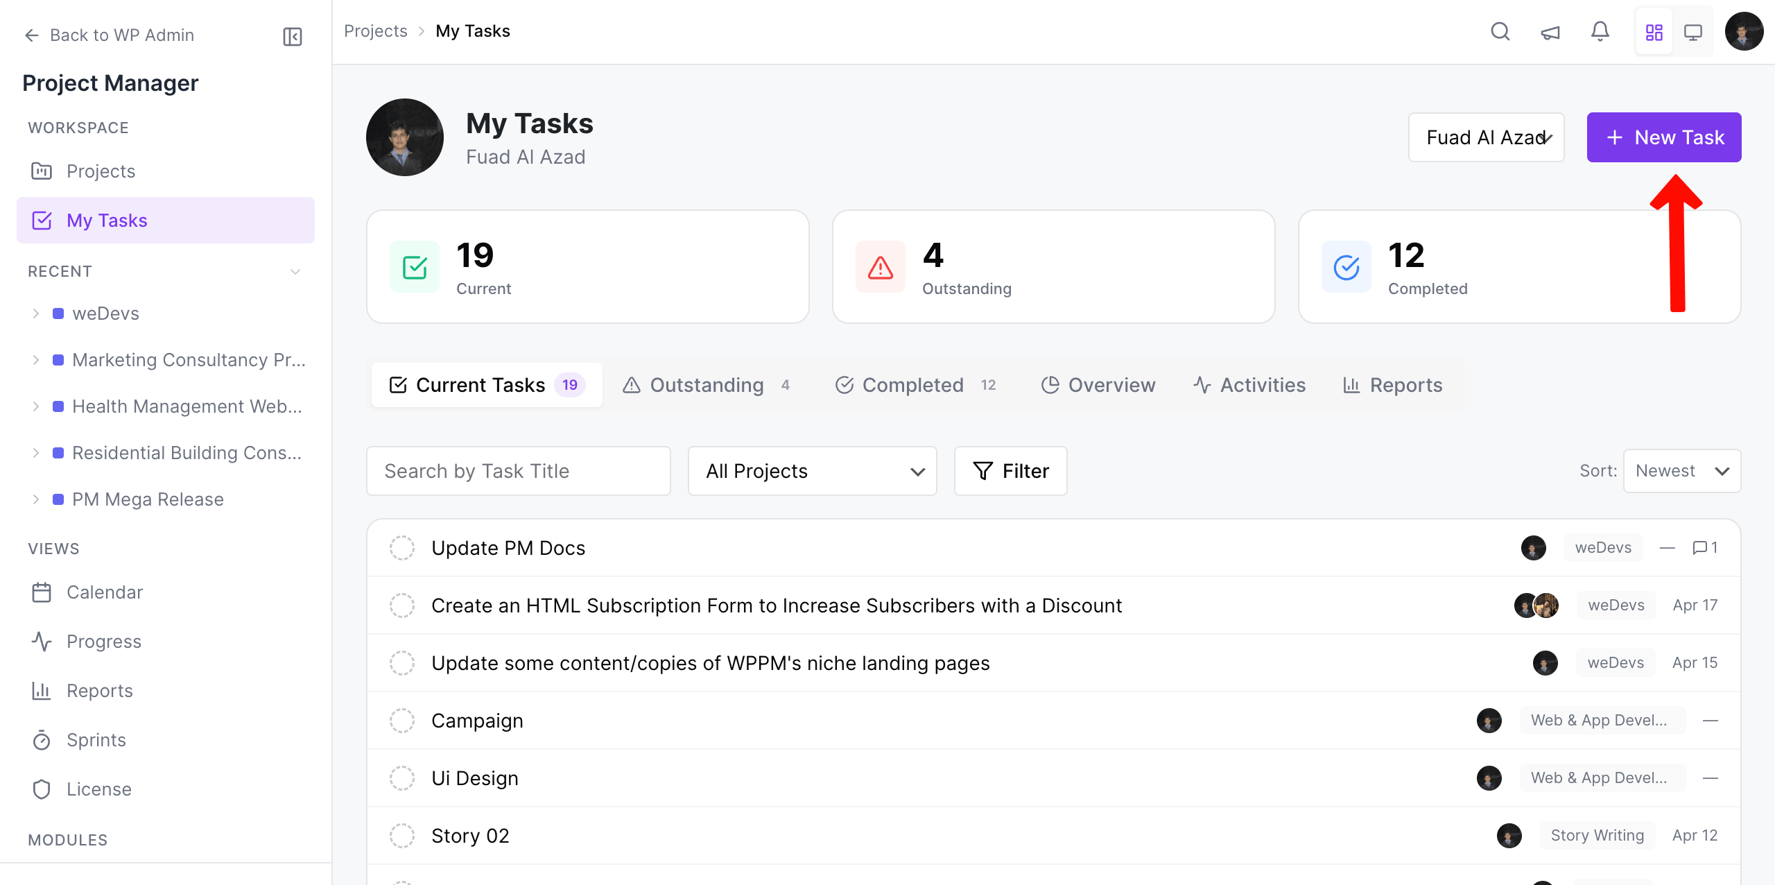Image resolution: width=1775 pixels, height=885 pixels.
Task: Switch to the Activities tab
Action: [x=1249, y=385]
